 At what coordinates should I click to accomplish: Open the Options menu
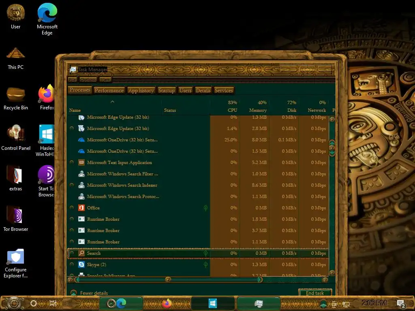click(88, 80)
